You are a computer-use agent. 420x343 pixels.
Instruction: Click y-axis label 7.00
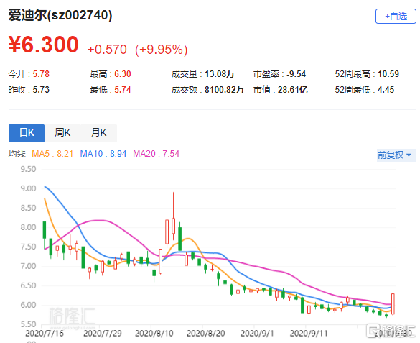tap(28, 266)
